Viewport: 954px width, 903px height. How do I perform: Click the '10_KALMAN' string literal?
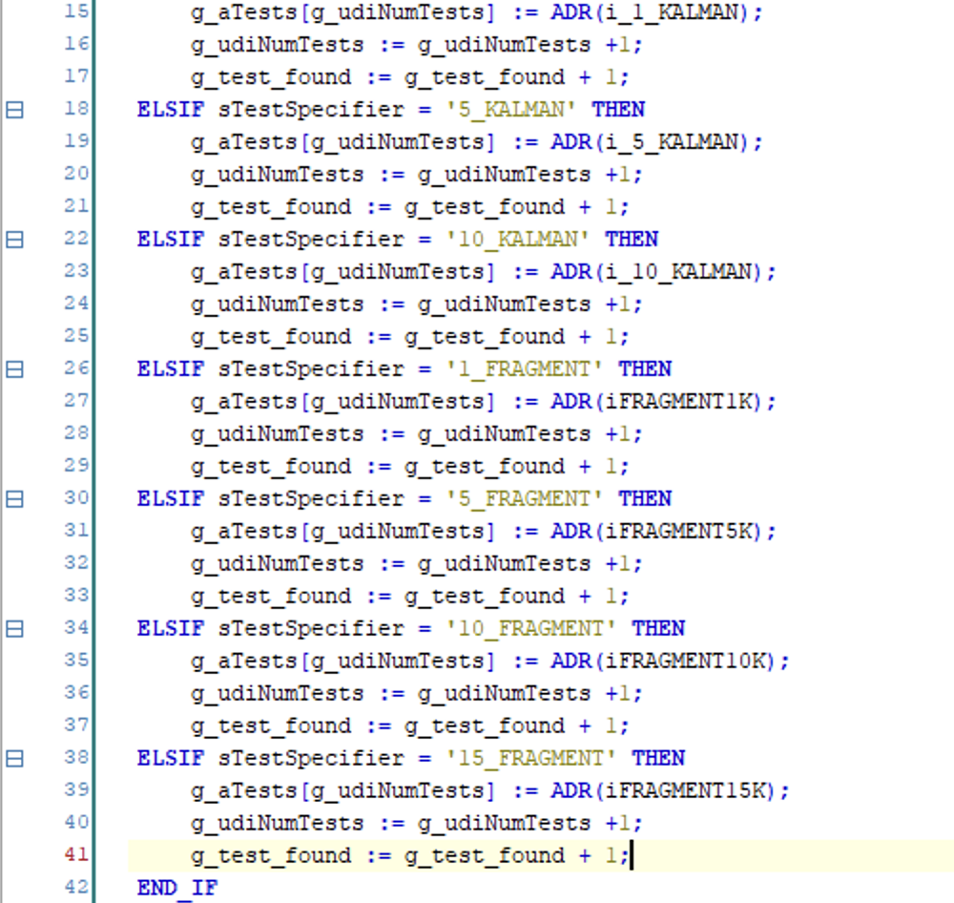(518, 240)
